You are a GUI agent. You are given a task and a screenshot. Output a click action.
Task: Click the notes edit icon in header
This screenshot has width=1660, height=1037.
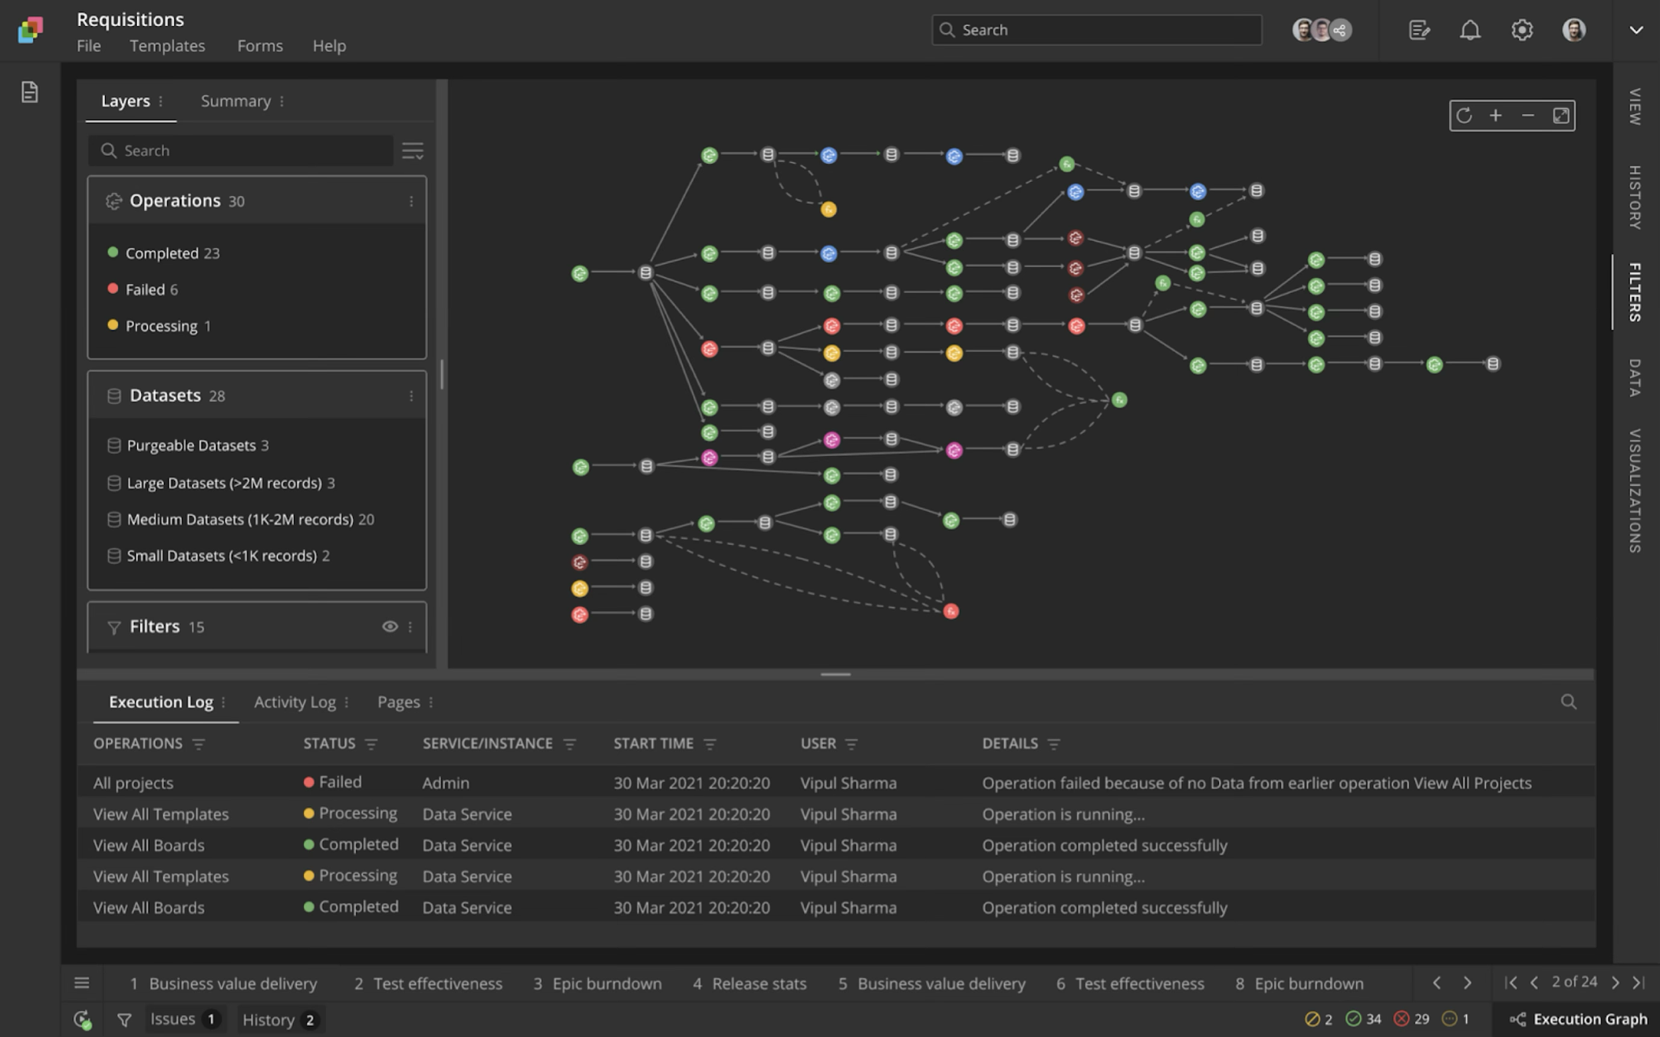tap(1418, 30)
